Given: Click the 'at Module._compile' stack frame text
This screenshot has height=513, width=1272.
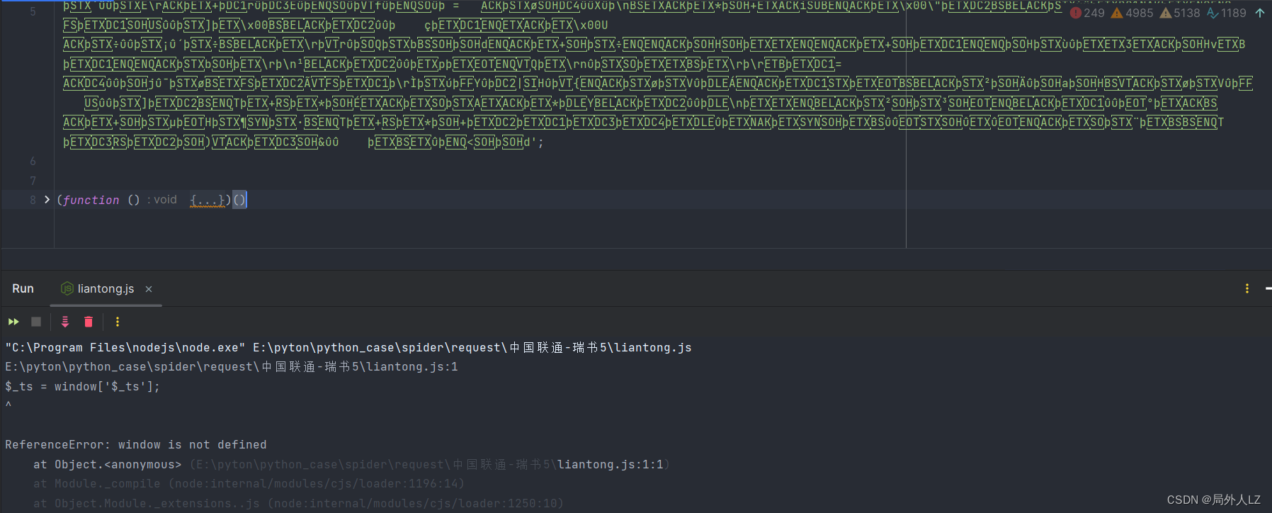Looking at the screenshot, I should (x=97, y=483).
